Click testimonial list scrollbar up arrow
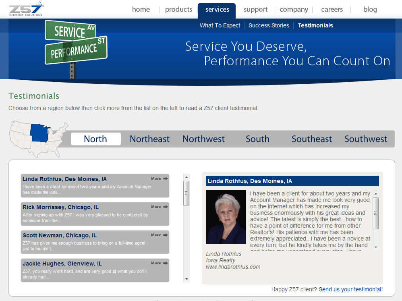The image size is (402, 301). click(186, 177)
